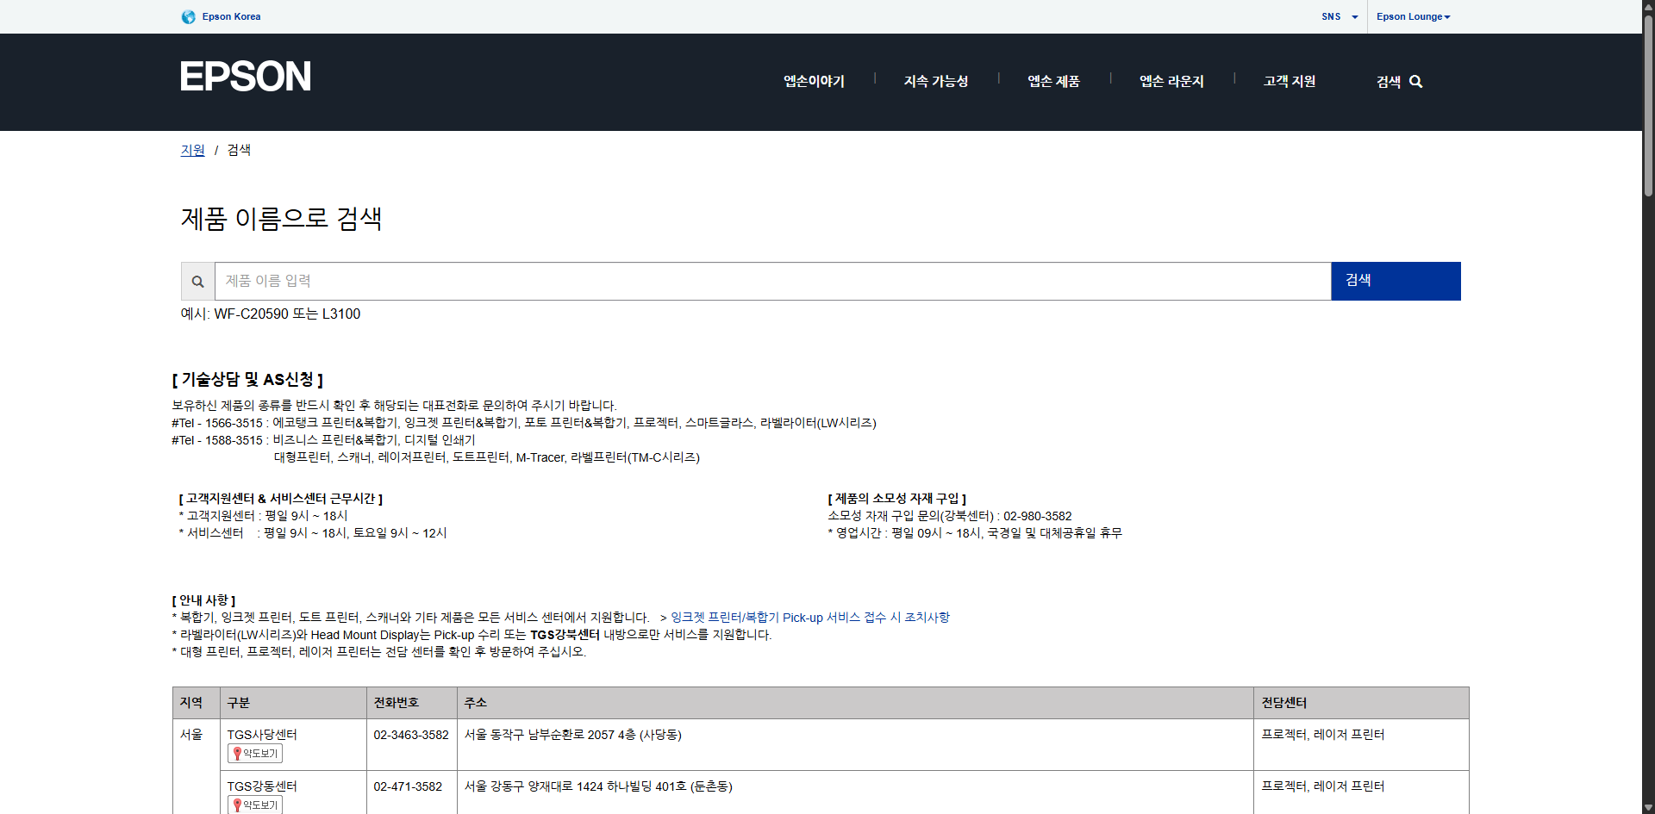Click the magnifier icon in header search

pos(1415,82)
